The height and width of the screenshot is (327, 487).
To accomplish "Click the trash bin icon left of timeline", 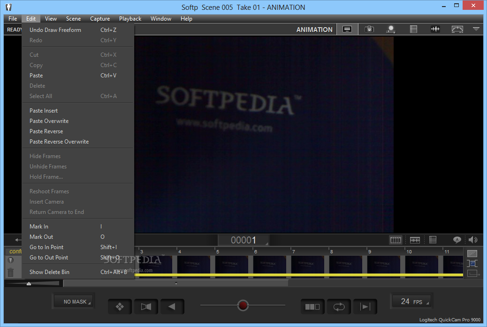I will (11, 273).
